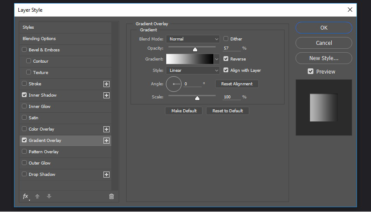Image resolution: width=371 pixels, height=212 pixels.
Task: Click the style preview thumbnail
Action: point(324,108)
